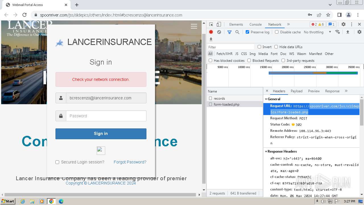Filter requests by Doc type
Image resolution: width=364 pixels, height=205 pixels.
pos(283,54)
